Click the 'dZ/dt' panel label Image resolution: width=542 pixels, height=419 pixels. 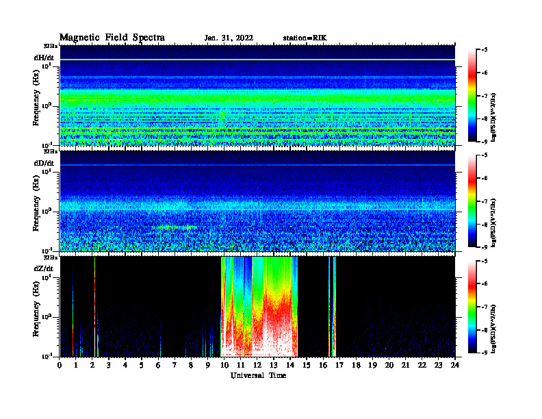[44, 268]
